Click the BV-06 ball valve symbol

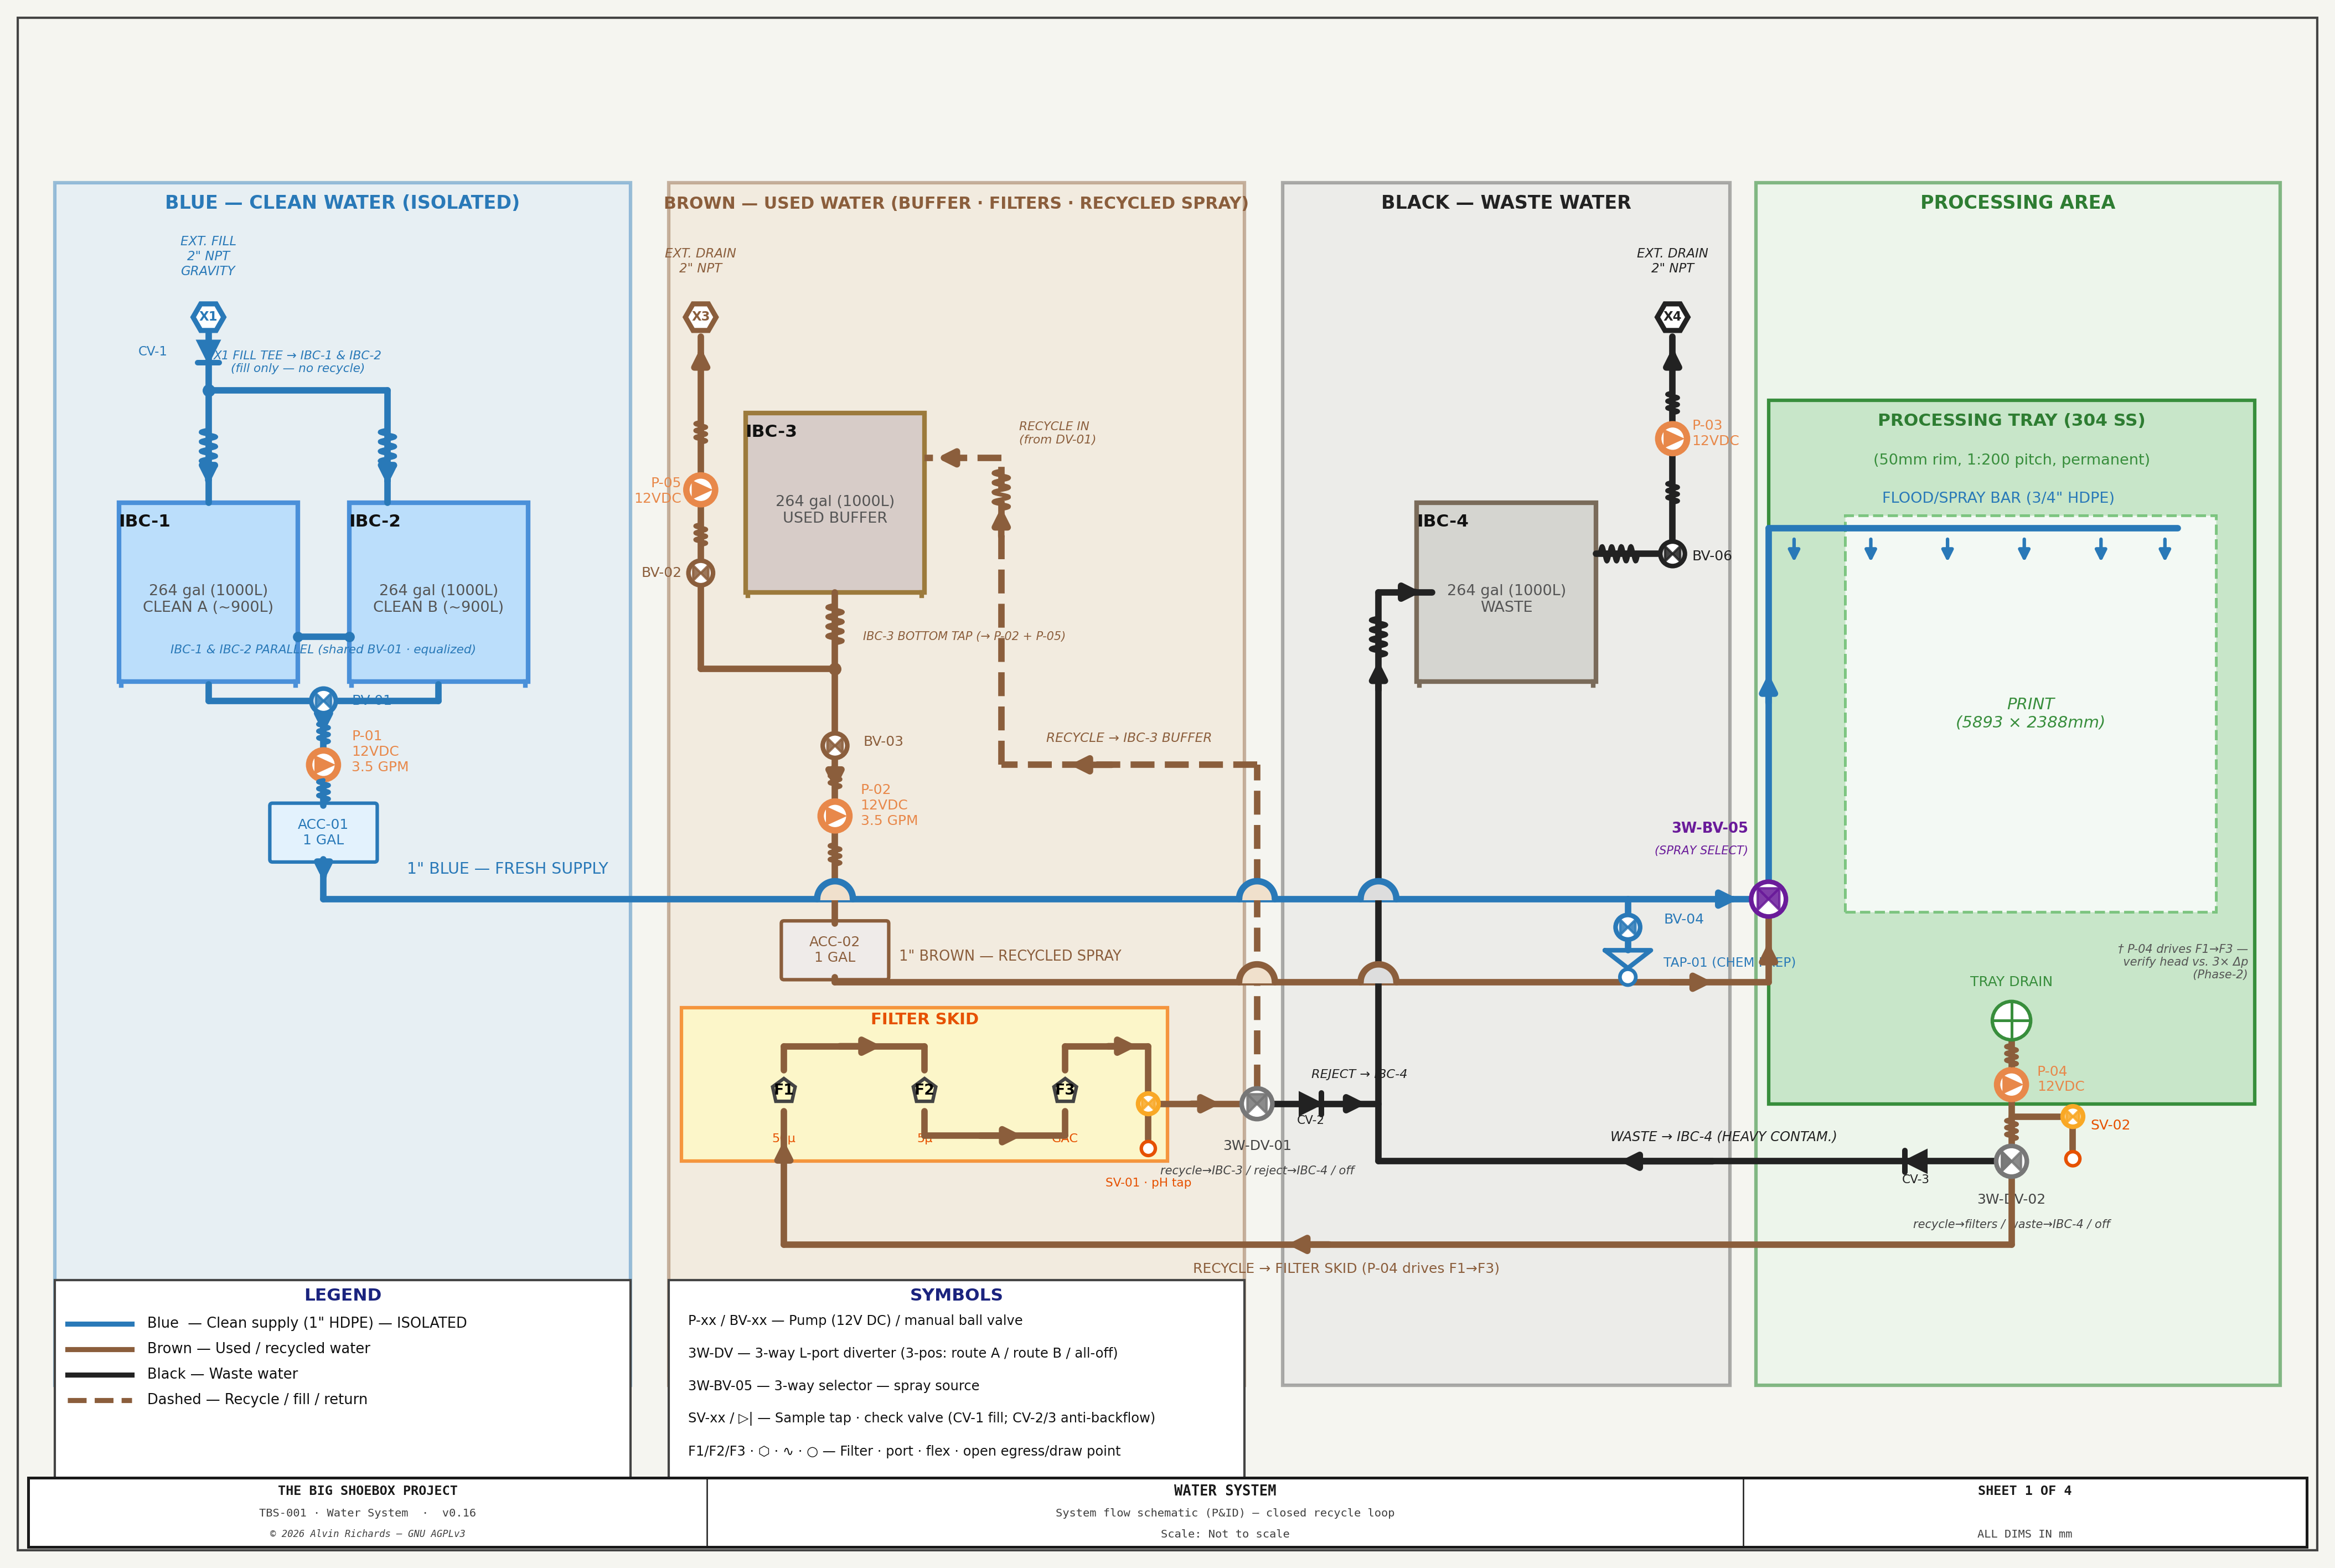click(x=1672, y=554)
